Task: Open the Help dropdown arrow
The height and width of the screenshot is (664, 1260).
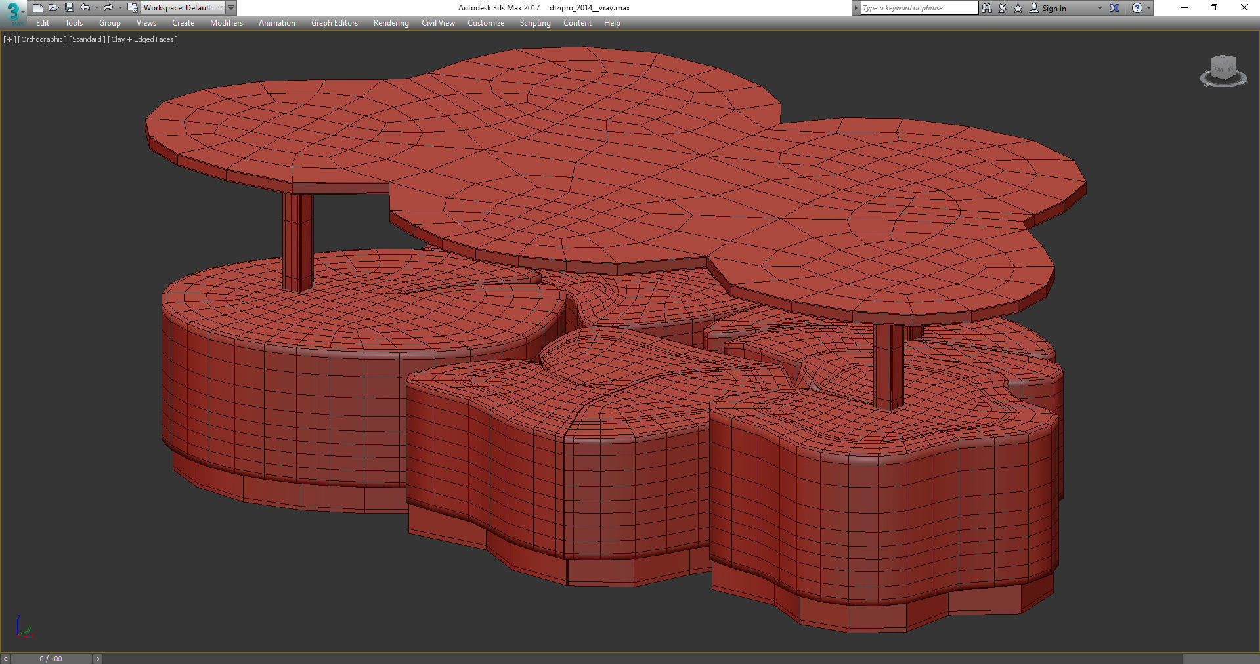Action: 1148,9
